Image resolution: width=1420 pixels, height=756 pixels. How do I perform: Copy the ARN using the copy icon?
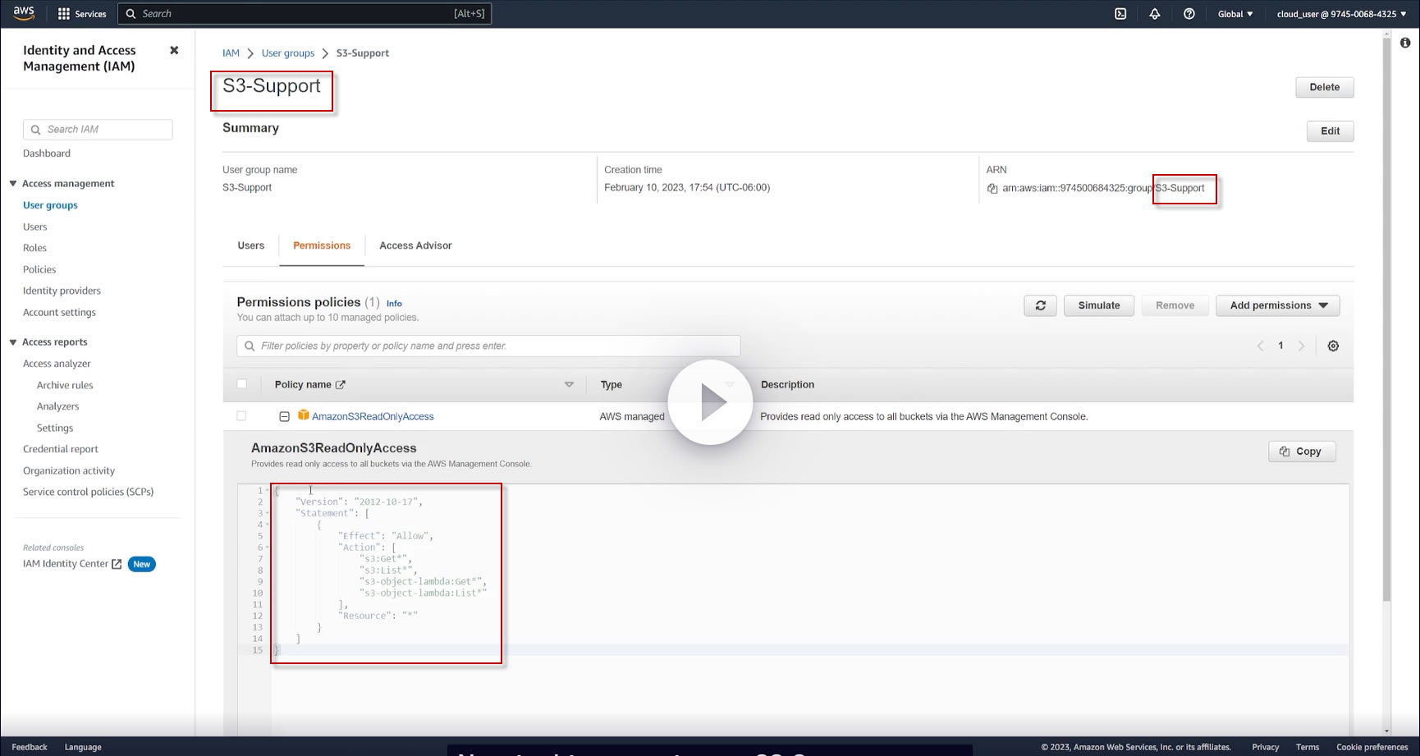(x=992, y=189)
